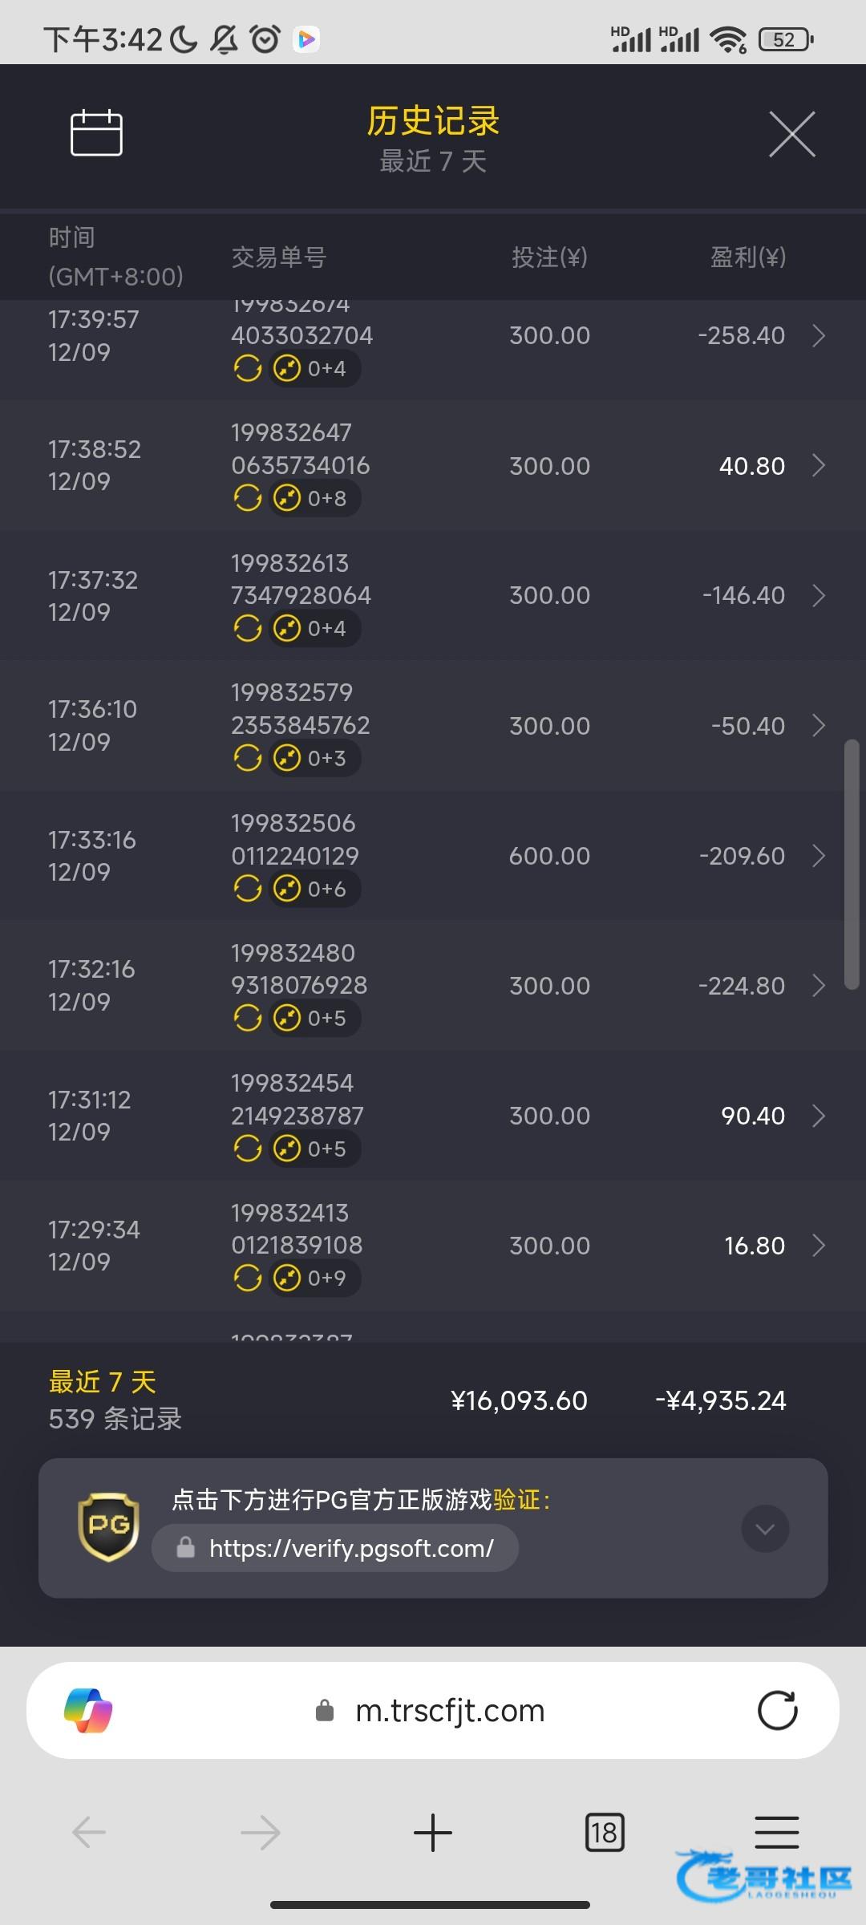Tap the free-spin badge 0+8

(x=314, y=499)
